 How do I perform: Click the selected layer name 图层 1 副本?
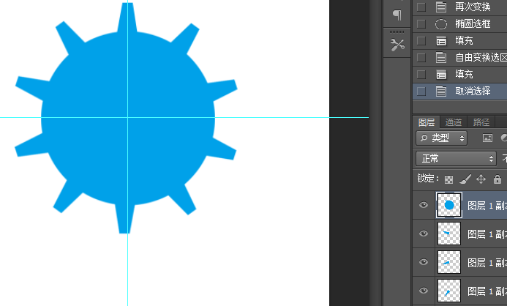(x=487, y=206)
